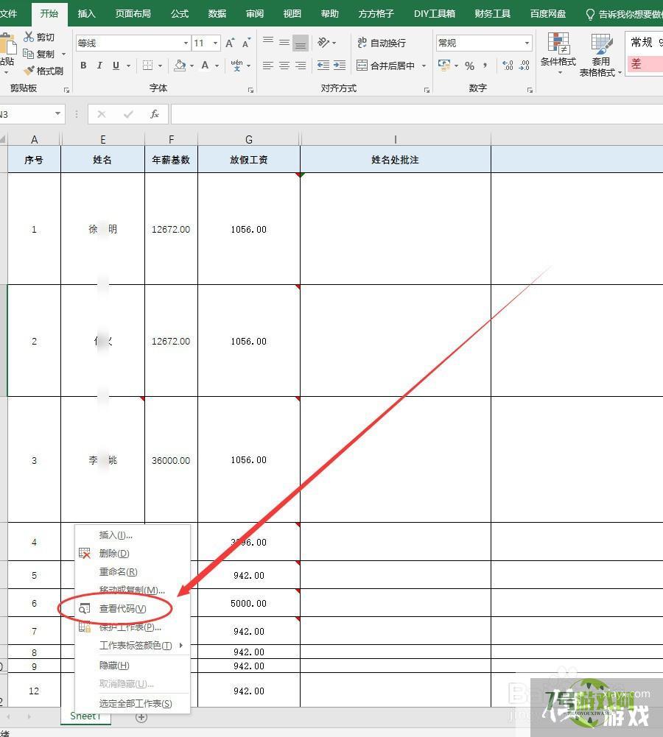Select the Sheet1 tab

[85, 716]
